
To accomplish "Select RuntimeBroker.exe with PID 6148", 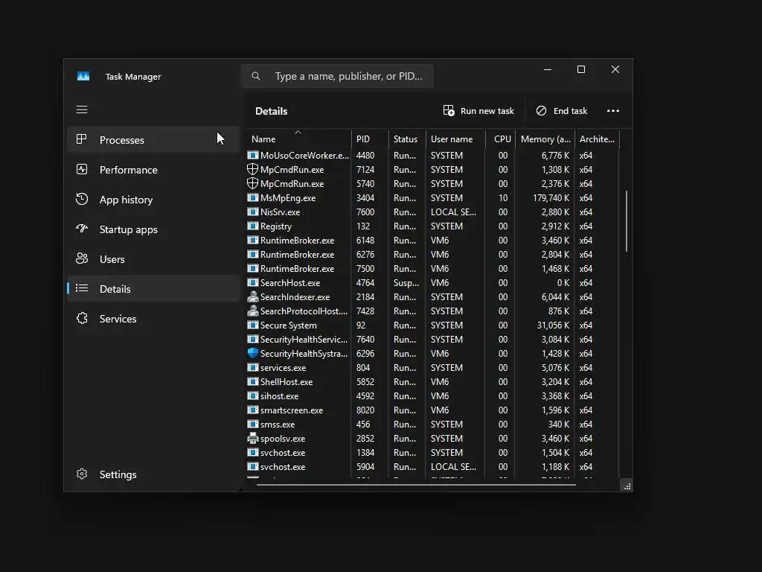I will tap(432, 240).
